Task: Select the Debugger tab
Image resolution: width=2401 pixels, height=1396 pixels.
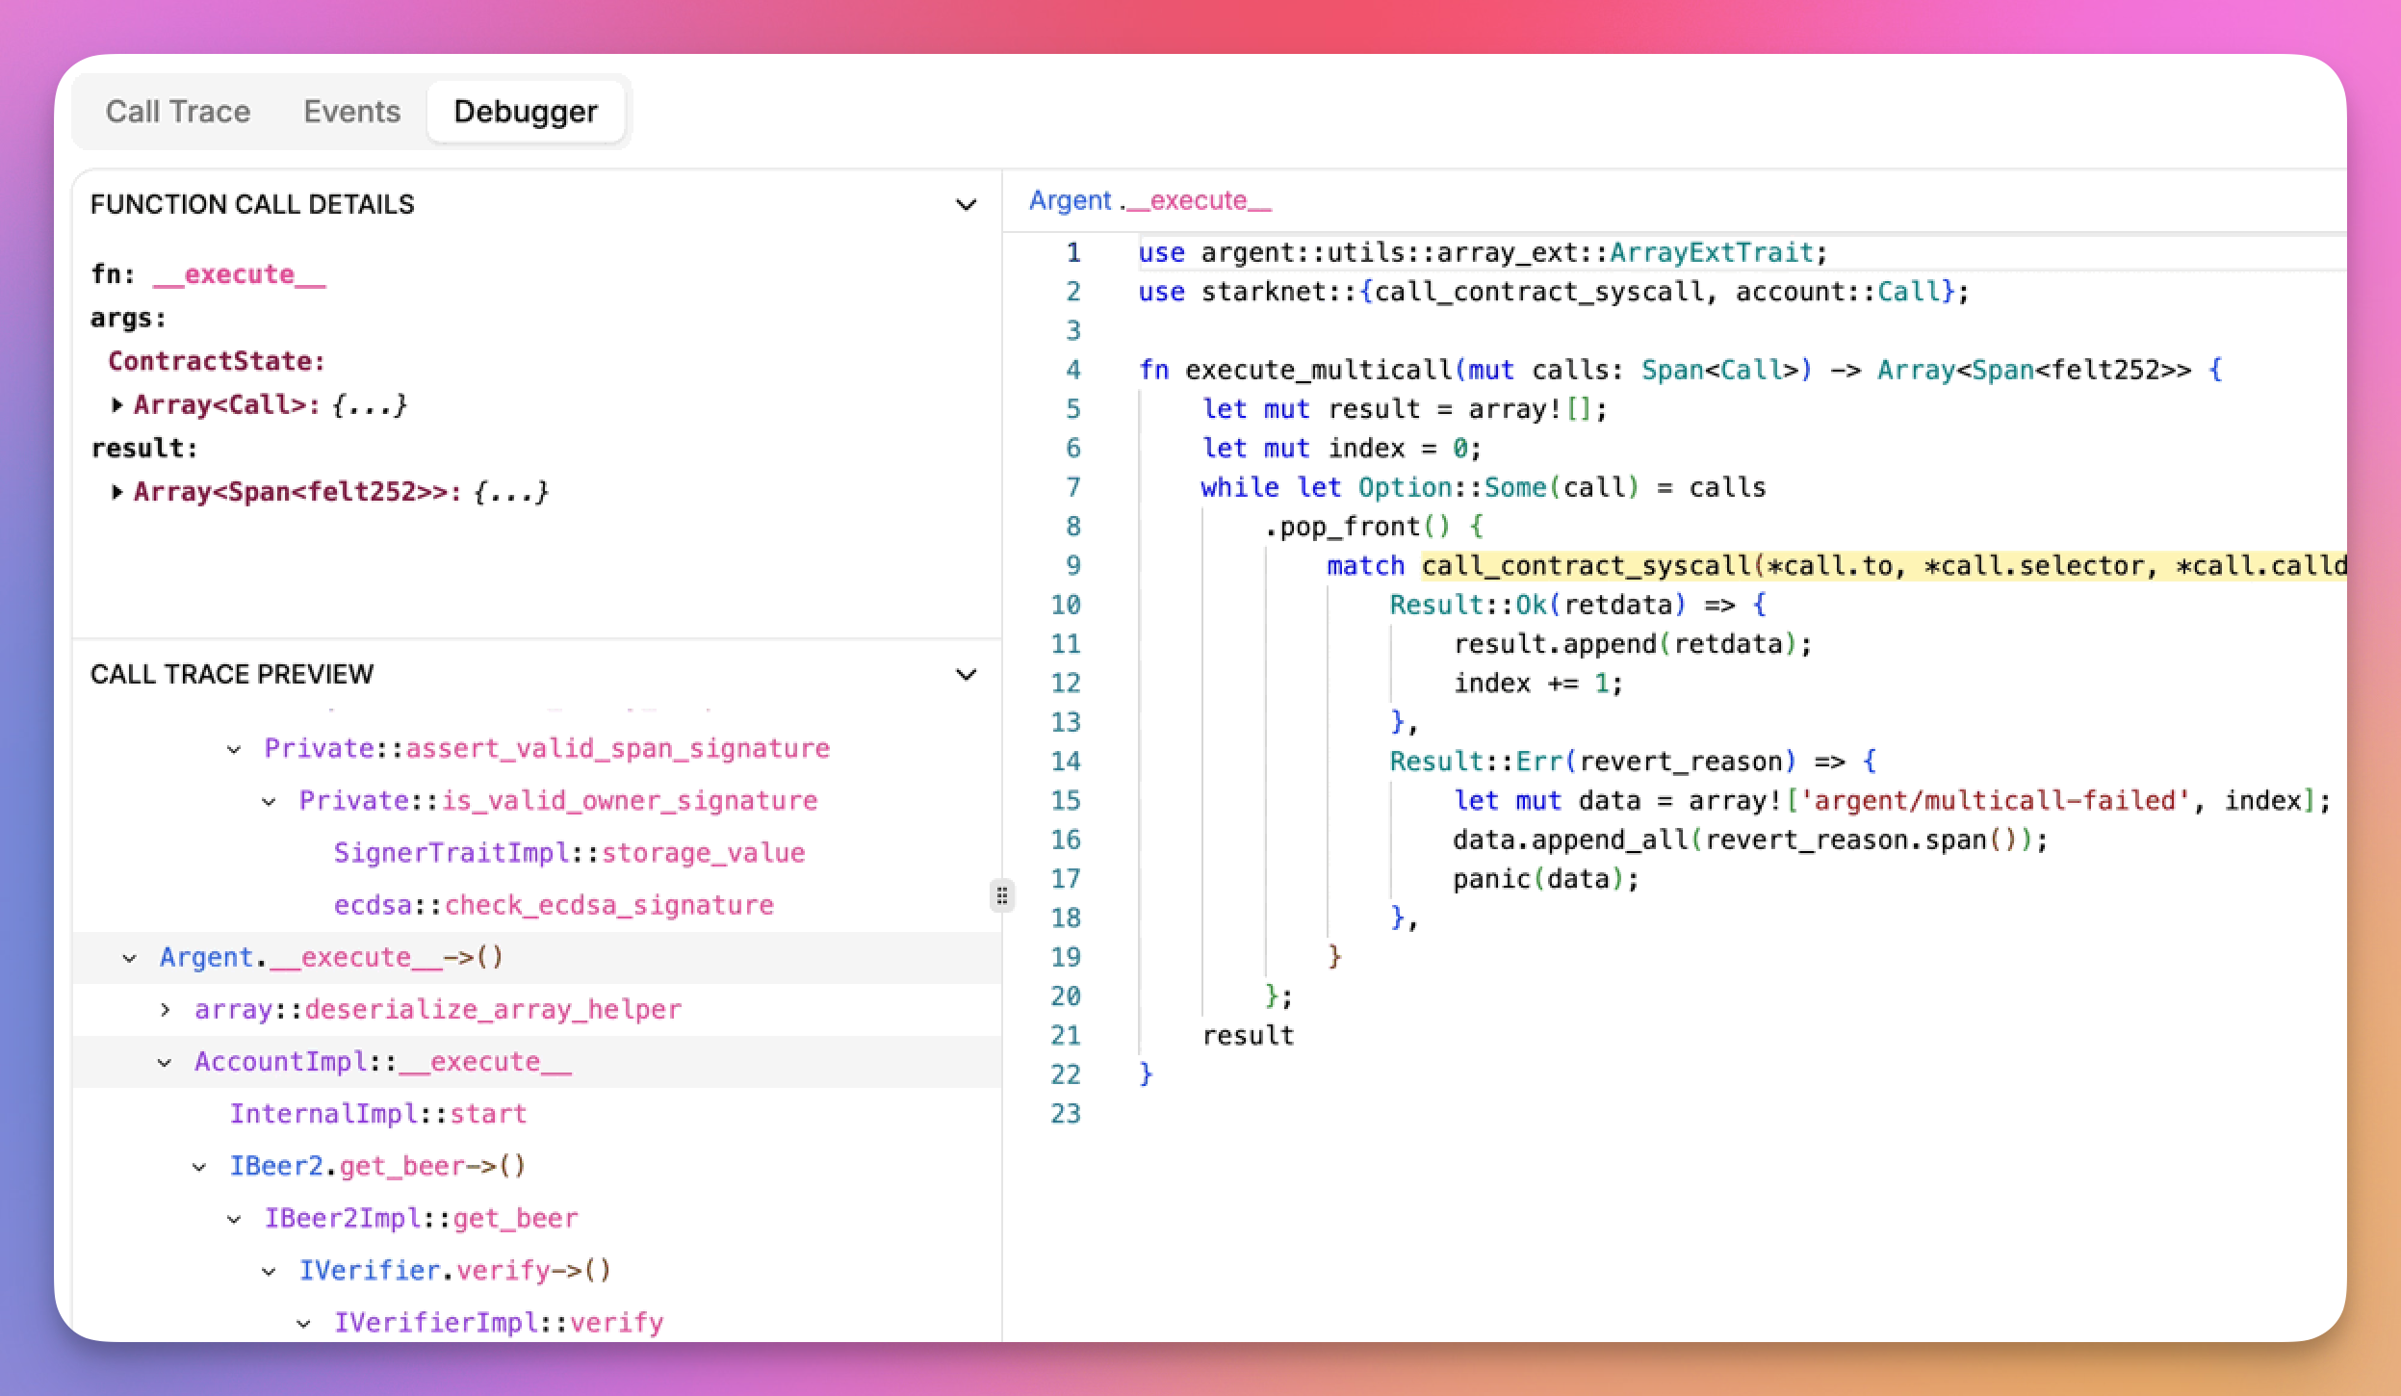Action: click(x=526, y=112)
